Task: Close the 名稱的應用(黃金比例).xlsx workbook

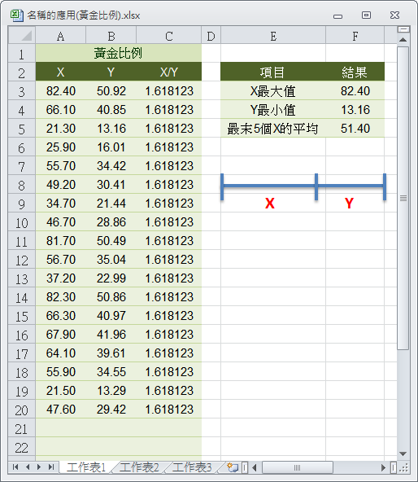Action: click(394, 15)
